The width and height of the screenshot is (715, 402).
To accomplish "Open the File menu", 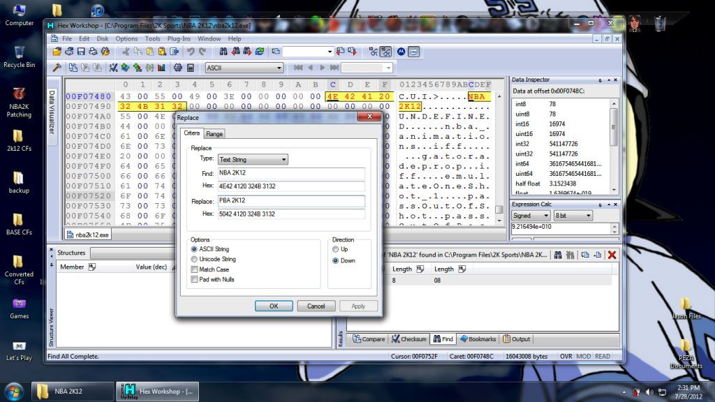I will tap(67, 39).
